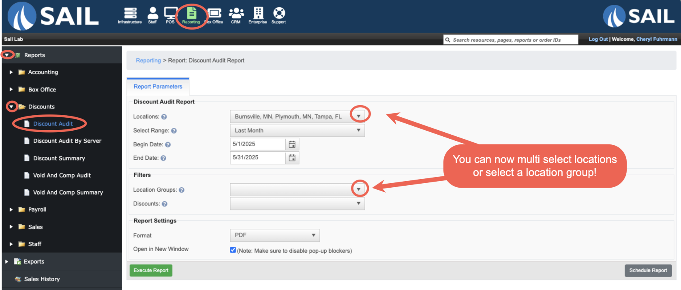
Task: Click the End Date input field
Action: [x=258, y=158]
